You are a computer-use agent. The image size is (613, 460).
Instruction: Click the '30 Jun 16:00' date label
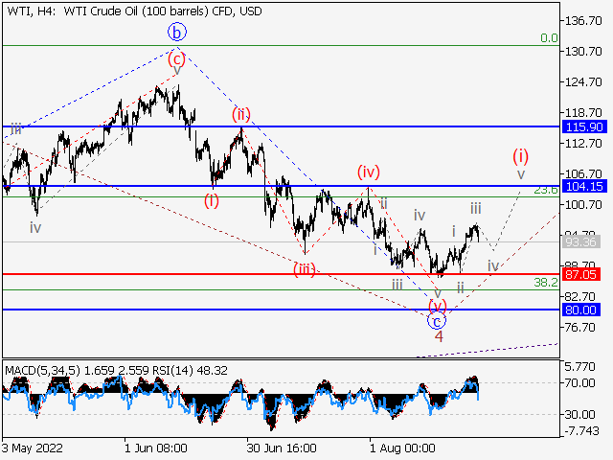point(282,448)
